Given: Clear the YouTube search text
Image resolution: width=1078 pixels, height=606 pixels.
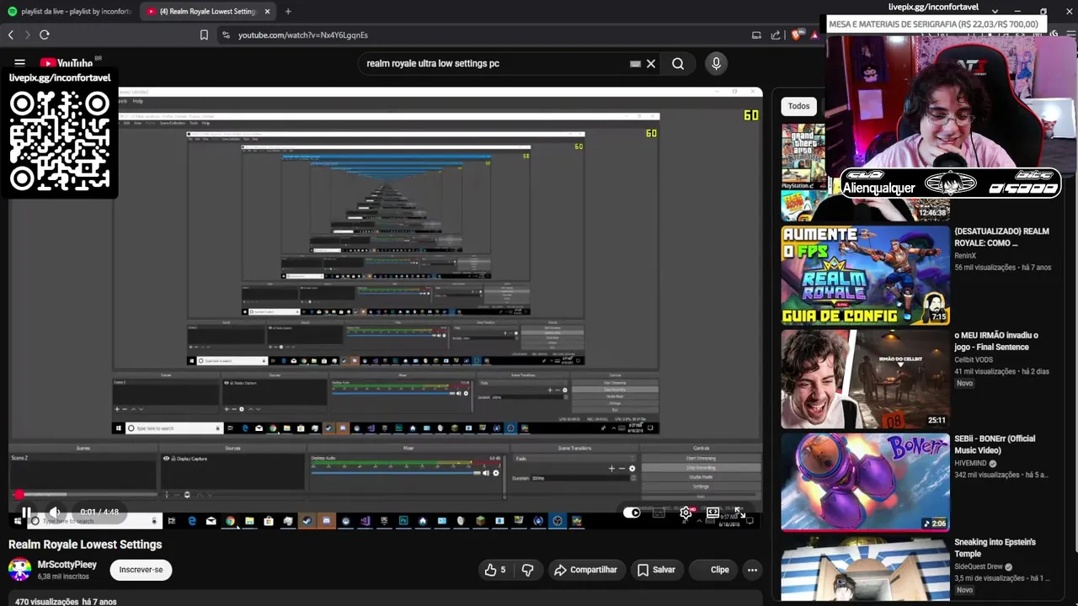Looking at the screenshot, I should (x=651, y=63).
